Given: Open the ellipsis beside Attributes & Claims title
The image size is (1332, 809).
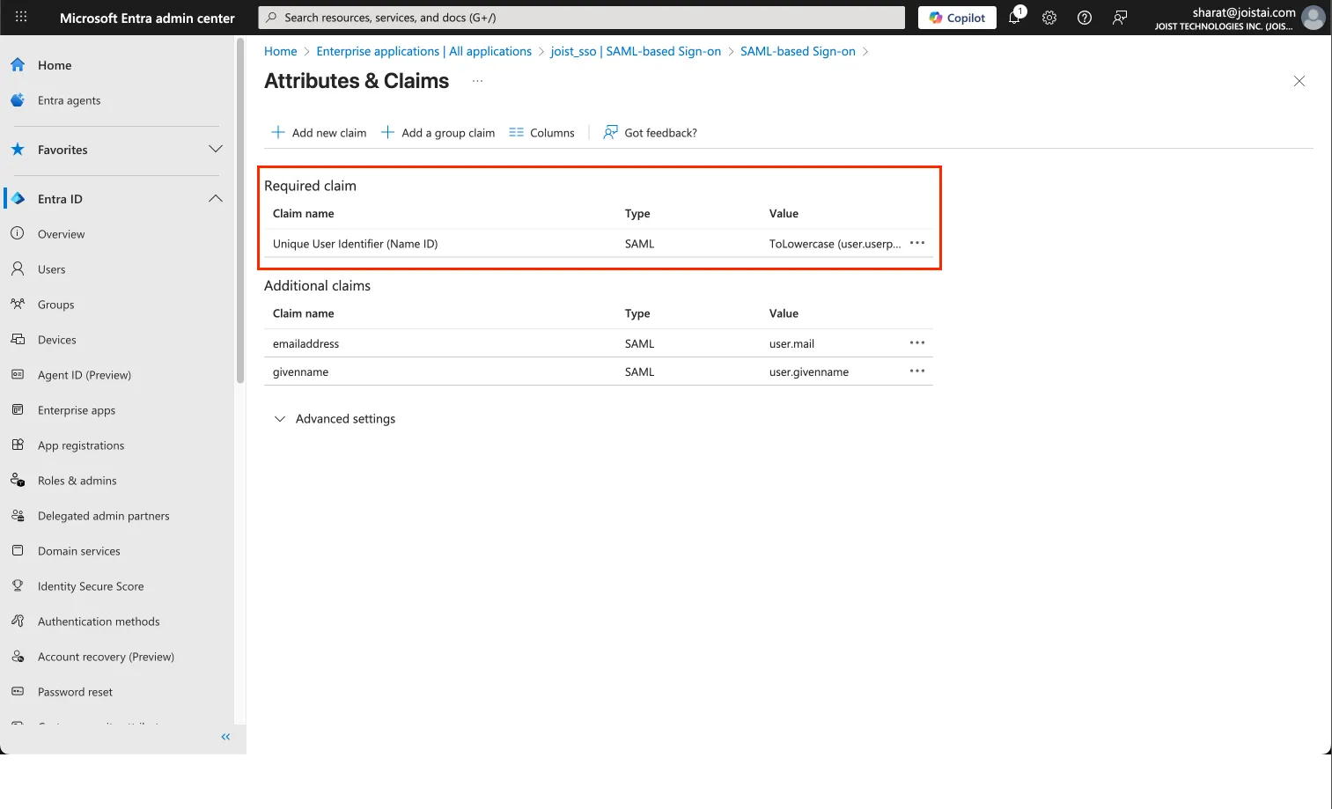Looking at the screenshot, I should (x=477, y=81).
